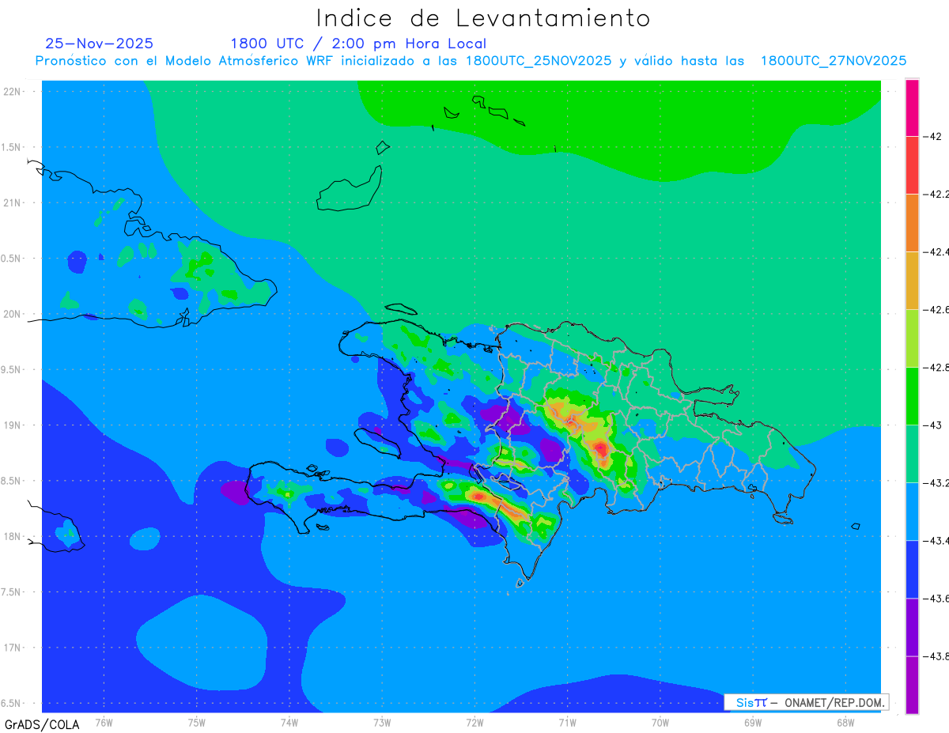Click the 17N latitude axis label
This screenshot has width=949, height=733.
[x=13, y=648]
